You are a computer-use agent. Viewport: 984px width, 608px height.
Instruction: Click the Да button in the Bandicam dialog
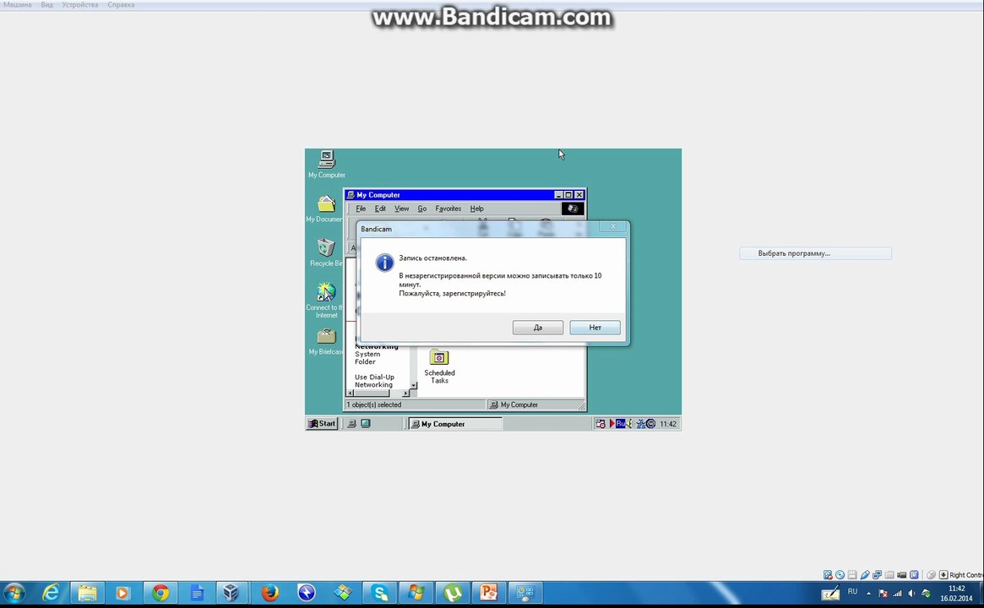coord(537,328)
